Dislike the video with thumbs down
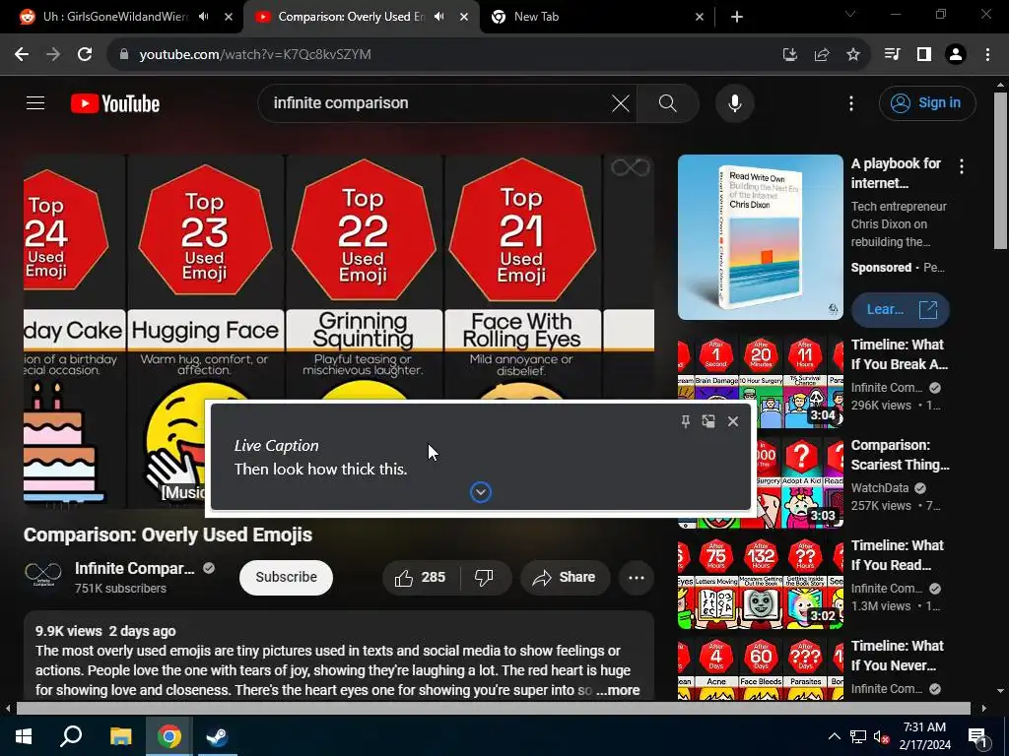 click(485, 577)
